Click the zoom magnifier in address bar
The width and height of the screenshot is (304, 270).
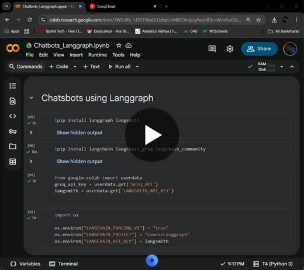coord(248,20)
